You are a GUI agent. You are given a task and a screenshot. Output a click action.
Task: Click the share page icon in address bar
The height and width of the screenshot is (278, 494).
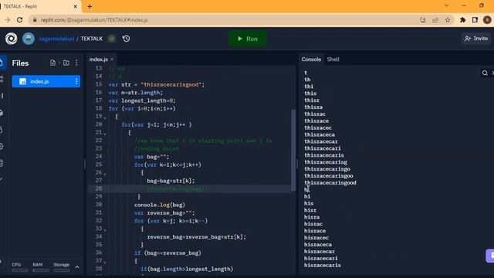pyautogui.click(x=435, y=20)
